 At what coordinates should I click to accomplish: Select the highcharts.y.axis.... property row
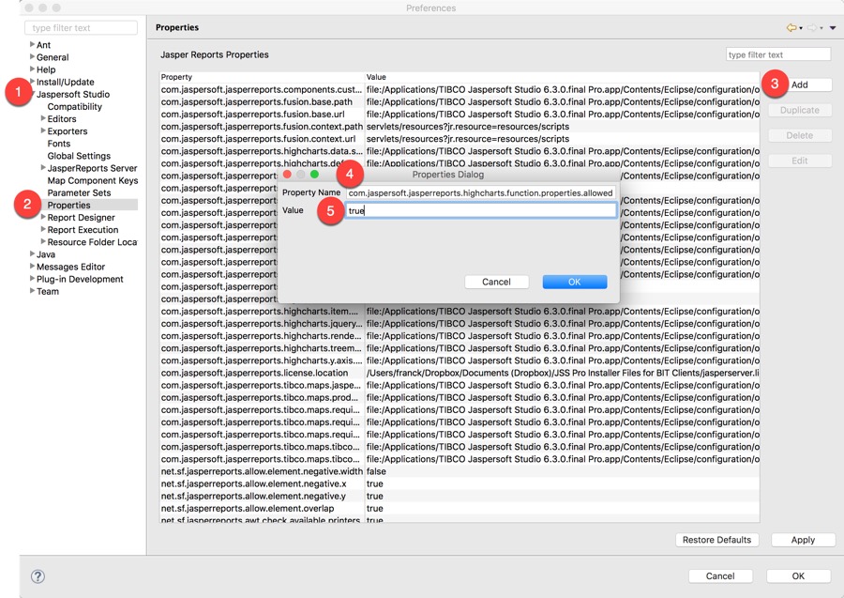point(460,360)
